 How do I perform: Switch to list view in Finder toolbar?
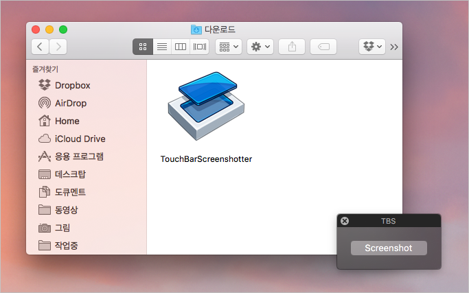(x=162, y=47)
